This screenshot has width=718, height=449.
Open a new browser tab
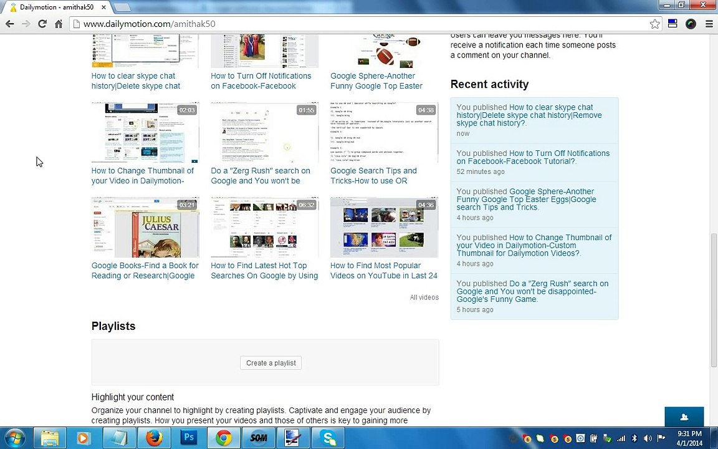pos(122,7)
